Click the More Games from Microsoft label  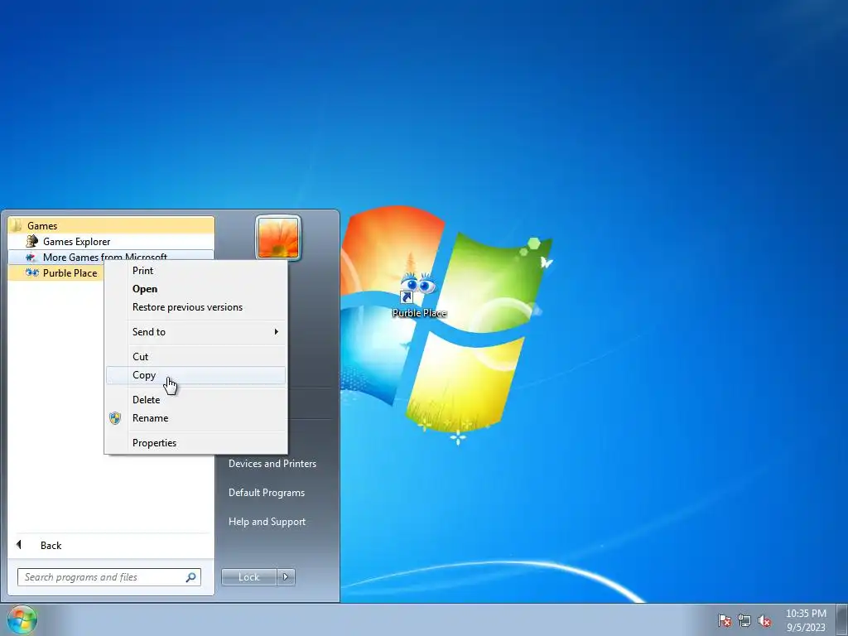coord(105,257)
